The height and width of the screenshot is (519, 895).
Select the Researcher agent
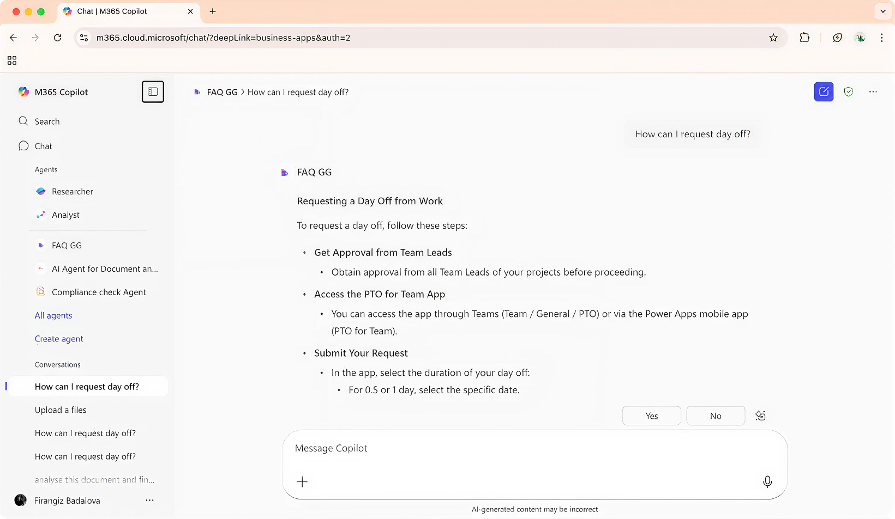point(73,192)
